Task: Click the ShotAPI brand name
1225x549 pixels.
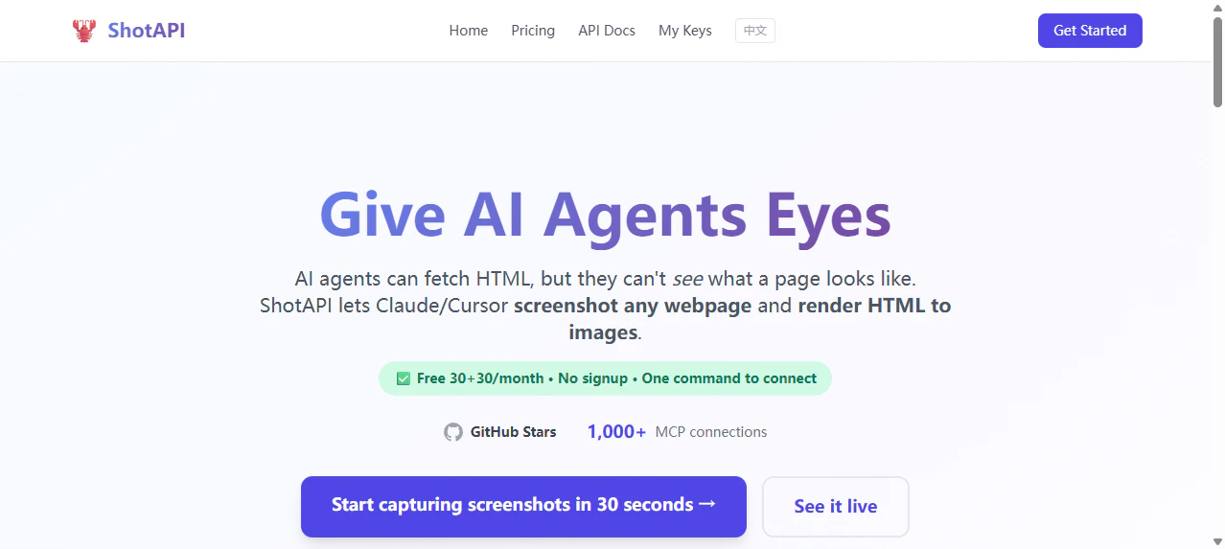Action: pyautogui.click(x=147, y=31)
